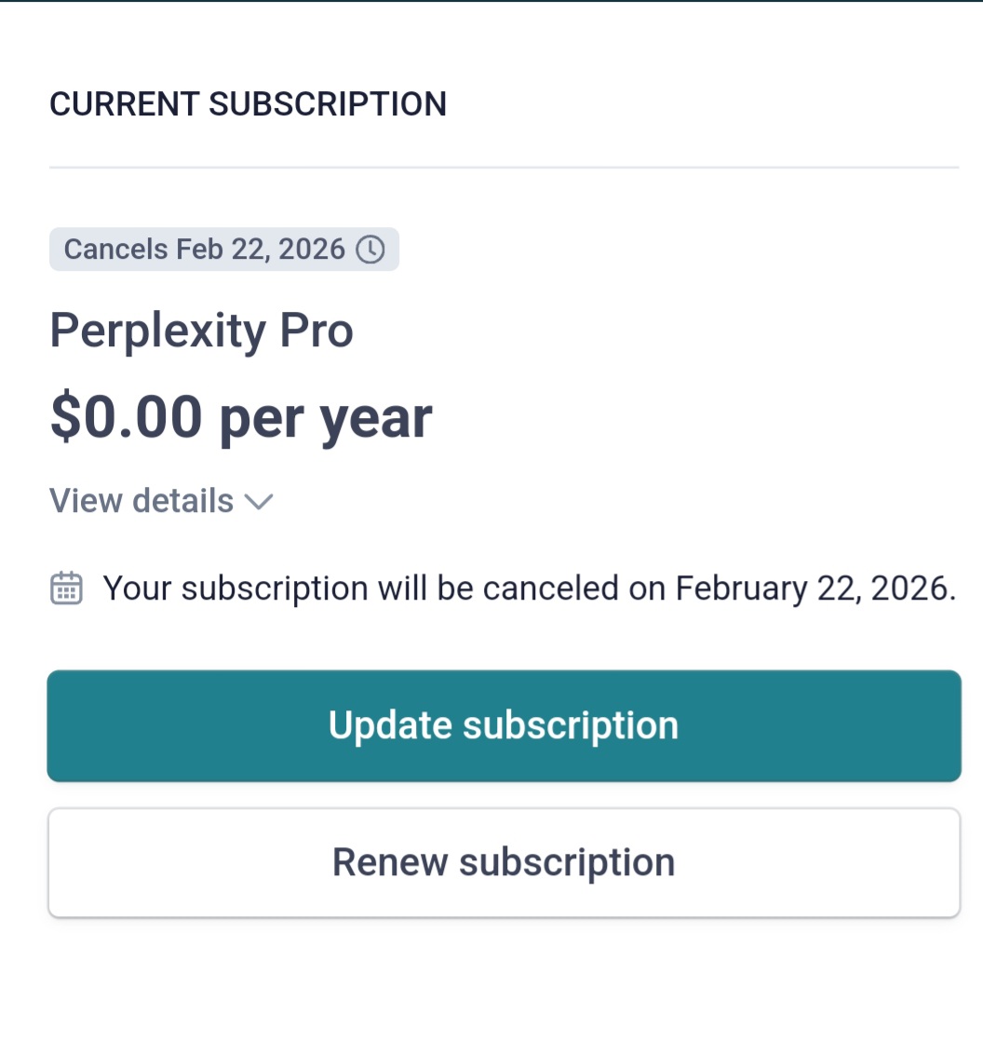983x1041 pixels.
Task: Tap the word Renew on the white button
Action: click(389, 862)
